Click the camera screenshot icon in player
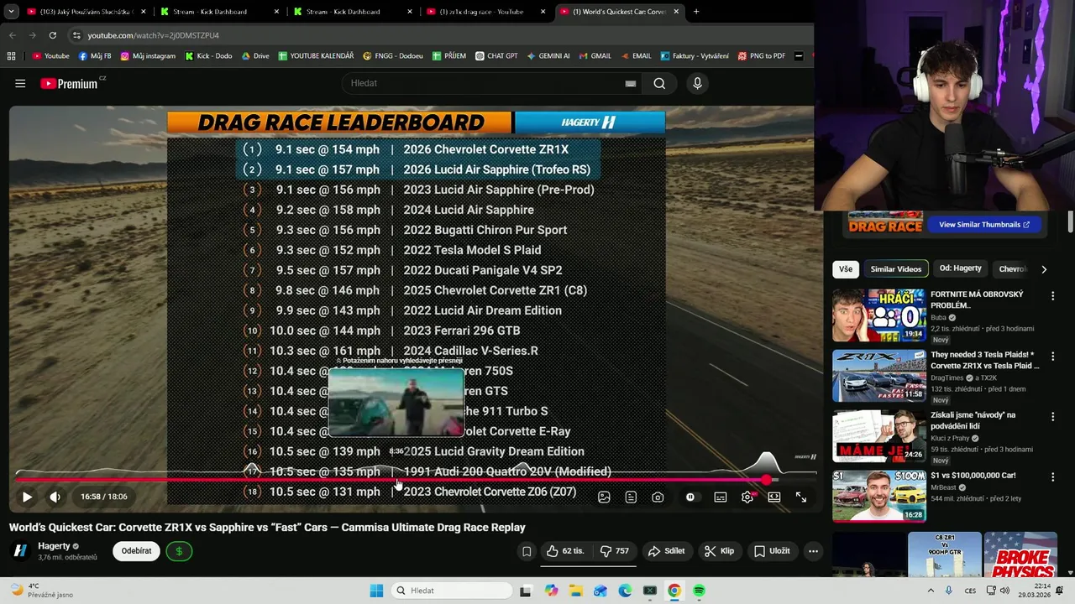Image resolution: width=1075 pixels, height=604 pixels. click(x=658, y=497)
